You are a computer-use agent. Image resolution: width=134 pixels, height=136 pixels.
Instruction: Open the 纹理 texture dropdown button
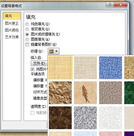coord(53,51)
